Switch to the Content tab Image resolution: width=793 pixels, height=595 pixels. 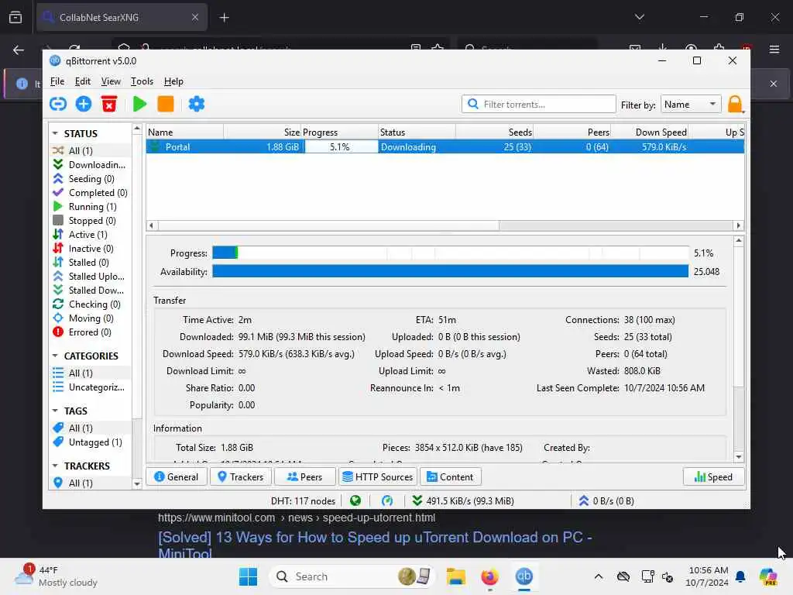click(x=450, y=477)
